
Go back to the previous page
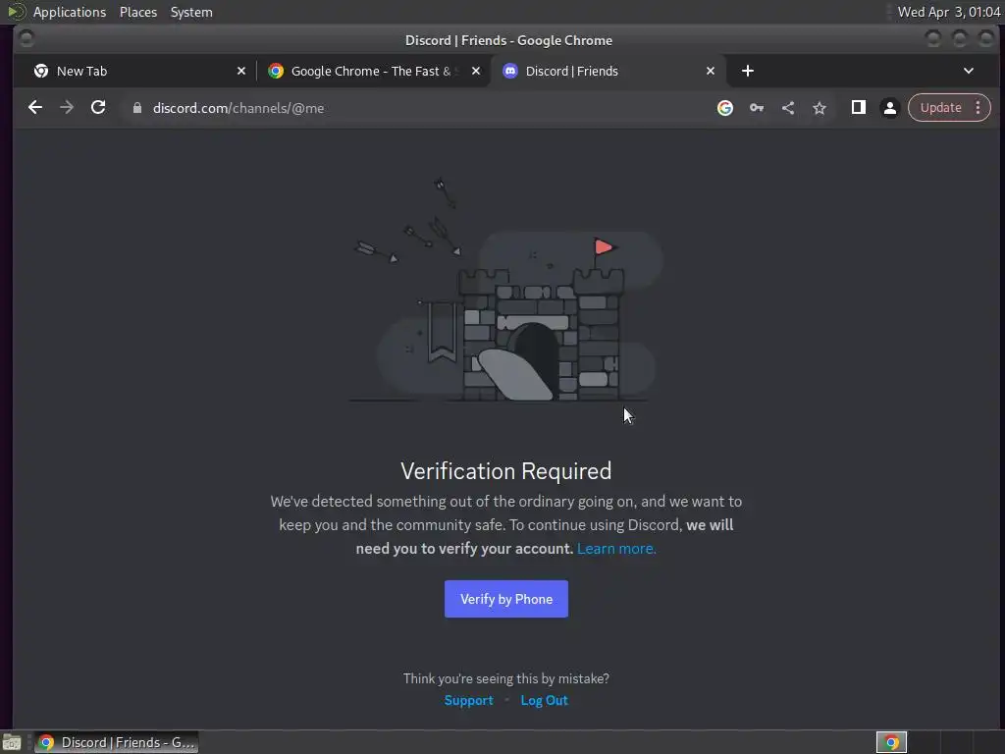pos(35,108)
